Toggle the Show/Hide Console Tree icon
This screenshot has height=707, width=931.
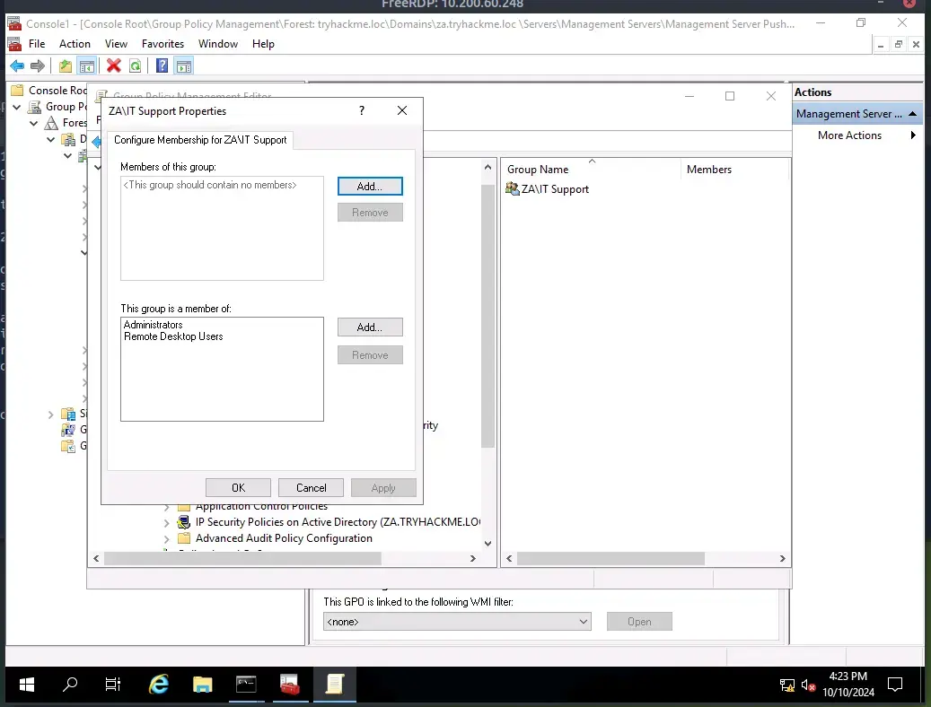(87, 65)
